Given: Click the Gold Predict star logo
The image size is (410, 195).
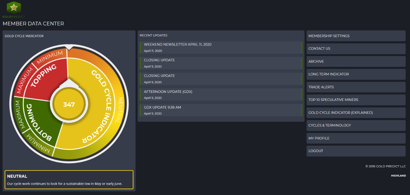Looking at the screenshot, I should 14,8.
